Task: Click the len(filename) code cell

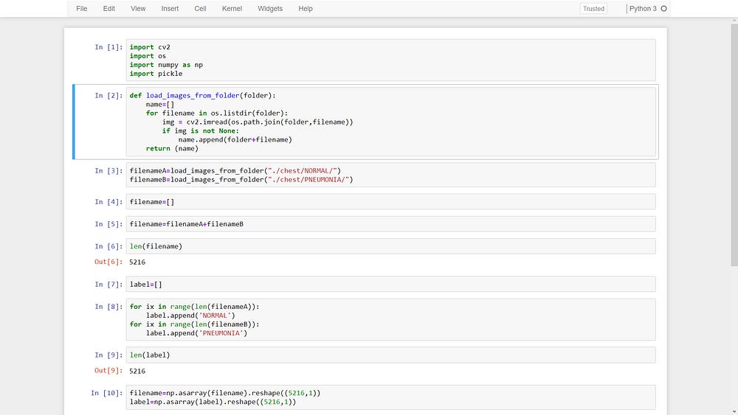Action: pos(391,246)
